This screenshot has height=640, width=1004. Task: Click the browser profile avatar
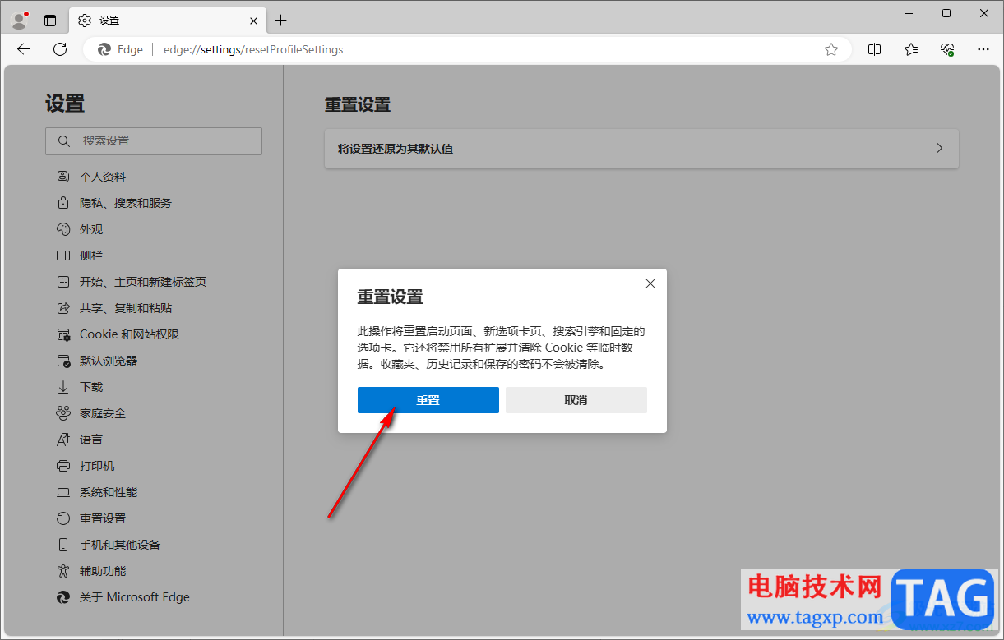17,19
